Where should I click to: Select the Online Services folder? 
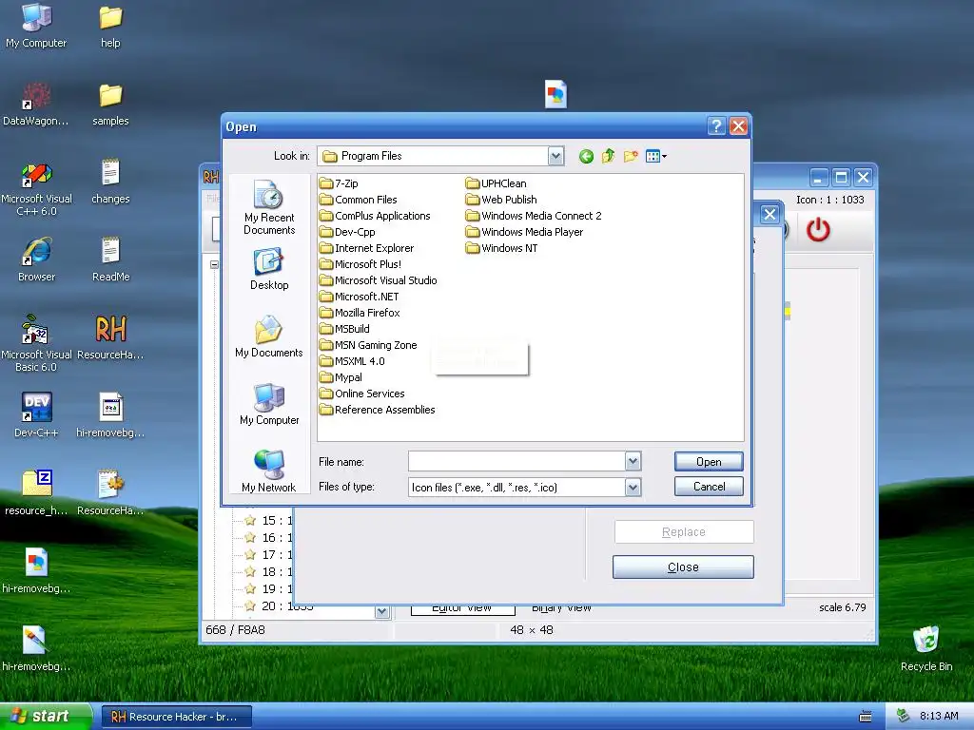coord(362,393)
